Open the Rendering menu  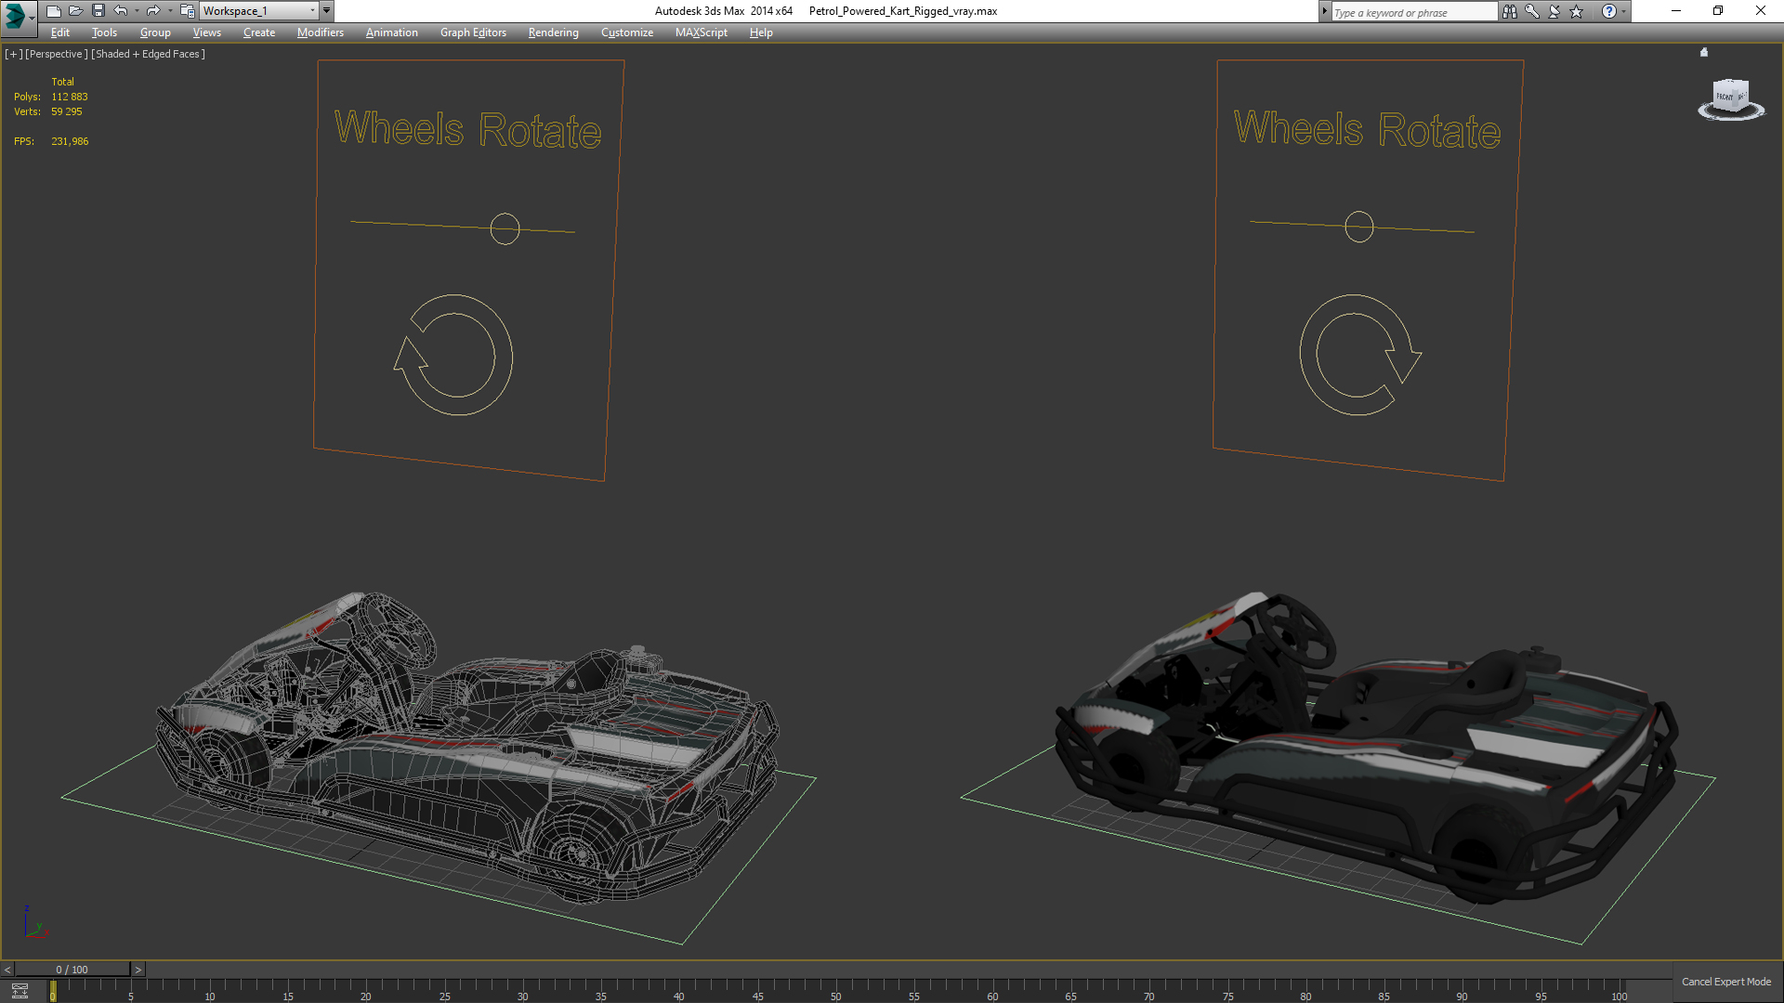coord(553,33)
